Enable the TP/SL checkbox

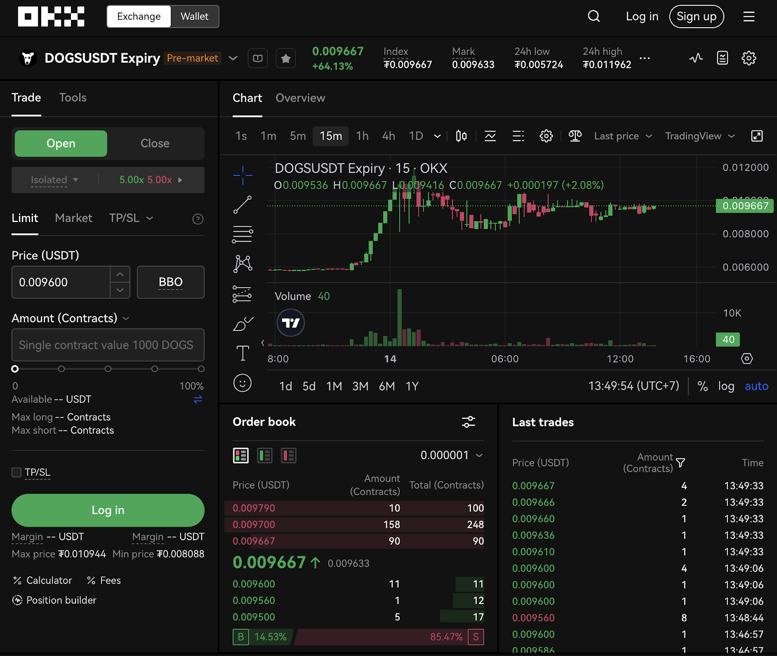(x=17, y=472)
